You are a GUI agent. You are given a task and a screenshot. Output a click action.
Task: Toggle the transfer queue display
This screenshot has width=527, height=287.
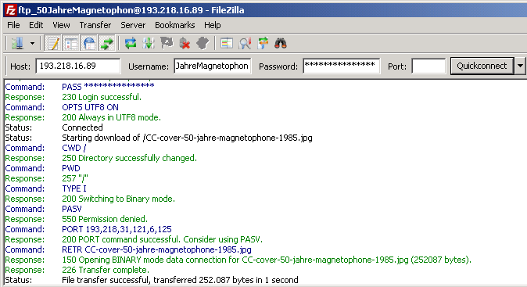point(107,43)
